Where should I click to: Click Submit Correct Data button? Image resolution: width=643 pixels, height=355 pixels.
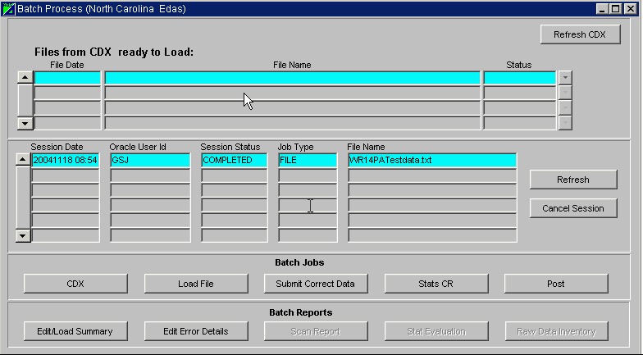pyautogui.click(x=316, y=284)
